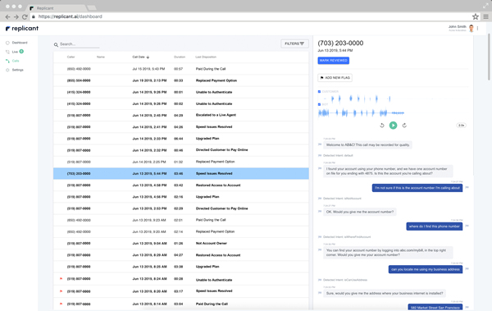Open the three-dot menu next to the avatar

point(477,28)
